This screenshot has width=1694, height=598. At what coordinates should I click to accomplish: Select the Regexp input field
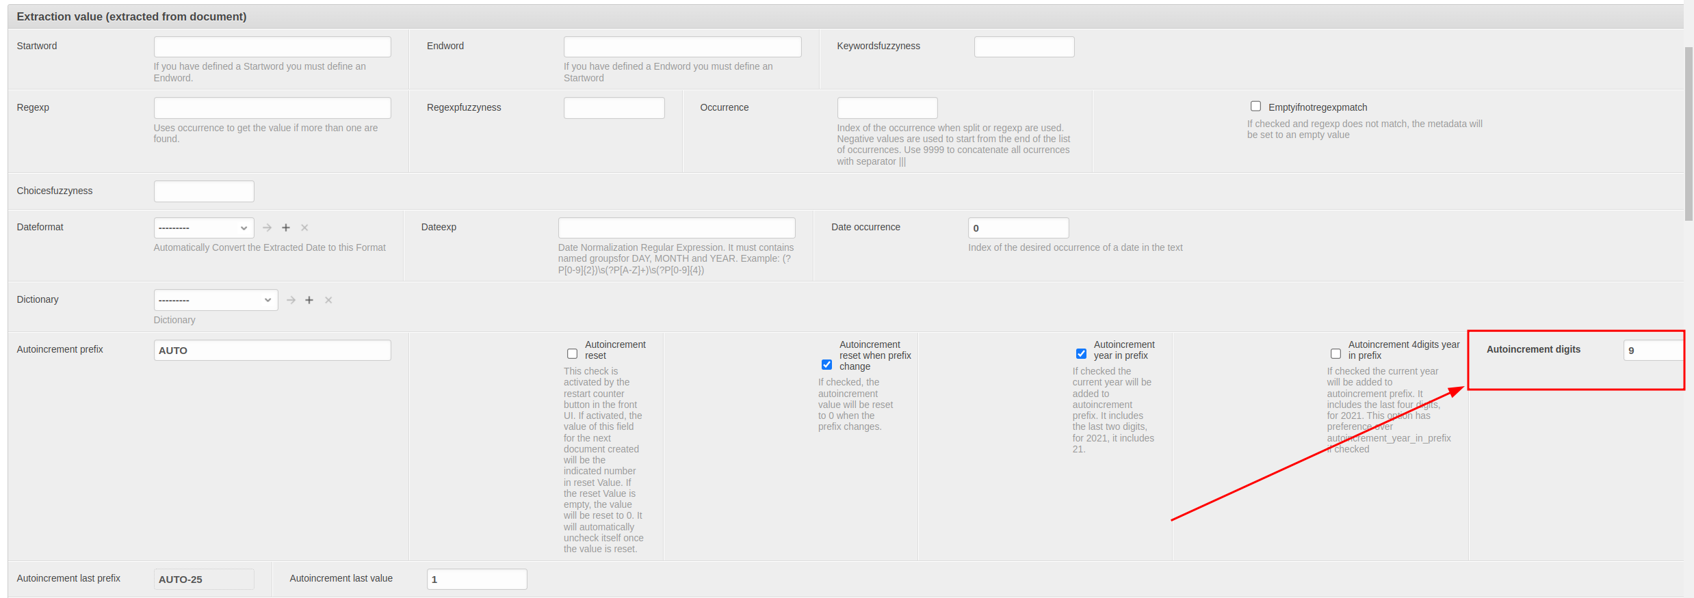pos(272,108)
